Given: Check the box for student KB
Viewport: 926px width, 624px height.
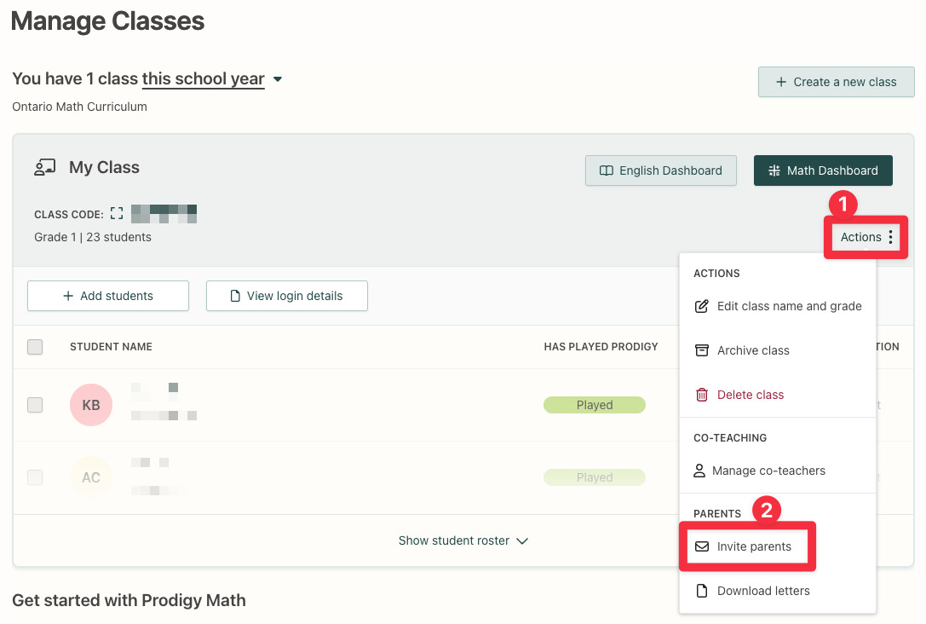Looking at the screenshot, I should point(35,405).
